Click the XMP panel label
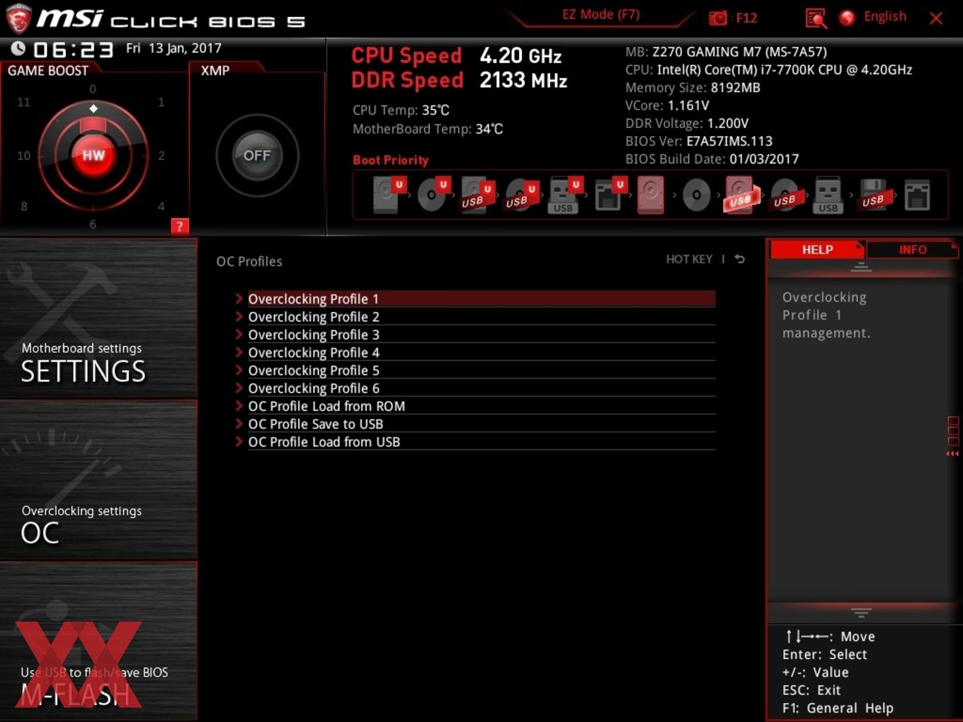Viewport: 963px width, 722px height. click(x=215, y=70)
